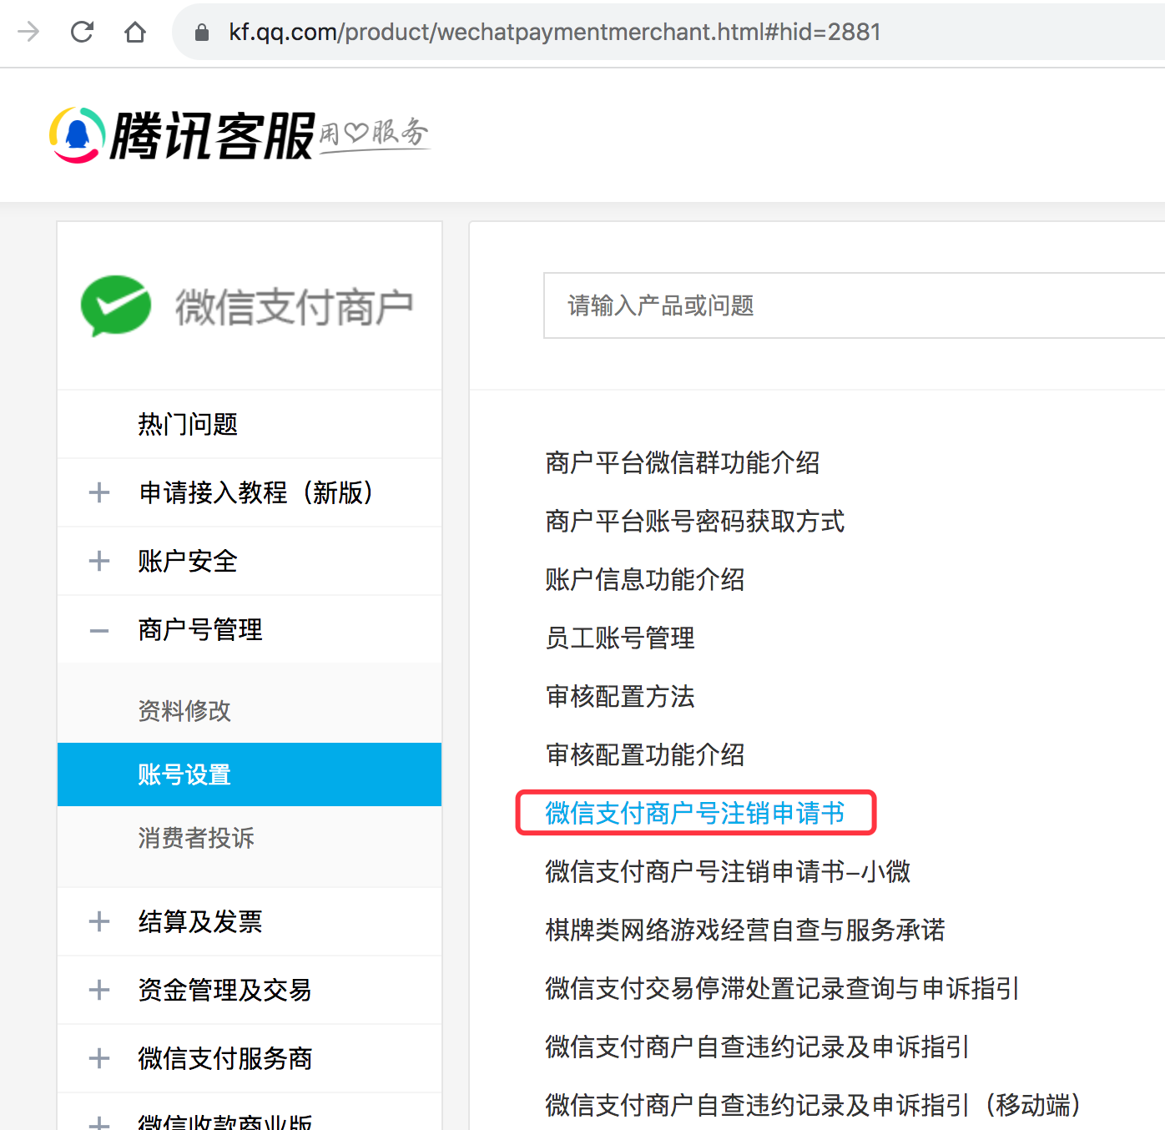The height and width of the screenshot is (1130, 1165).
Task: Open 审核配置功能介绍 article
Action: (x=645, y=754)
